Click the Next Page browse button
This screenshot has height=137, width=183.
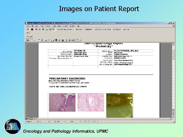pos(173,116)
